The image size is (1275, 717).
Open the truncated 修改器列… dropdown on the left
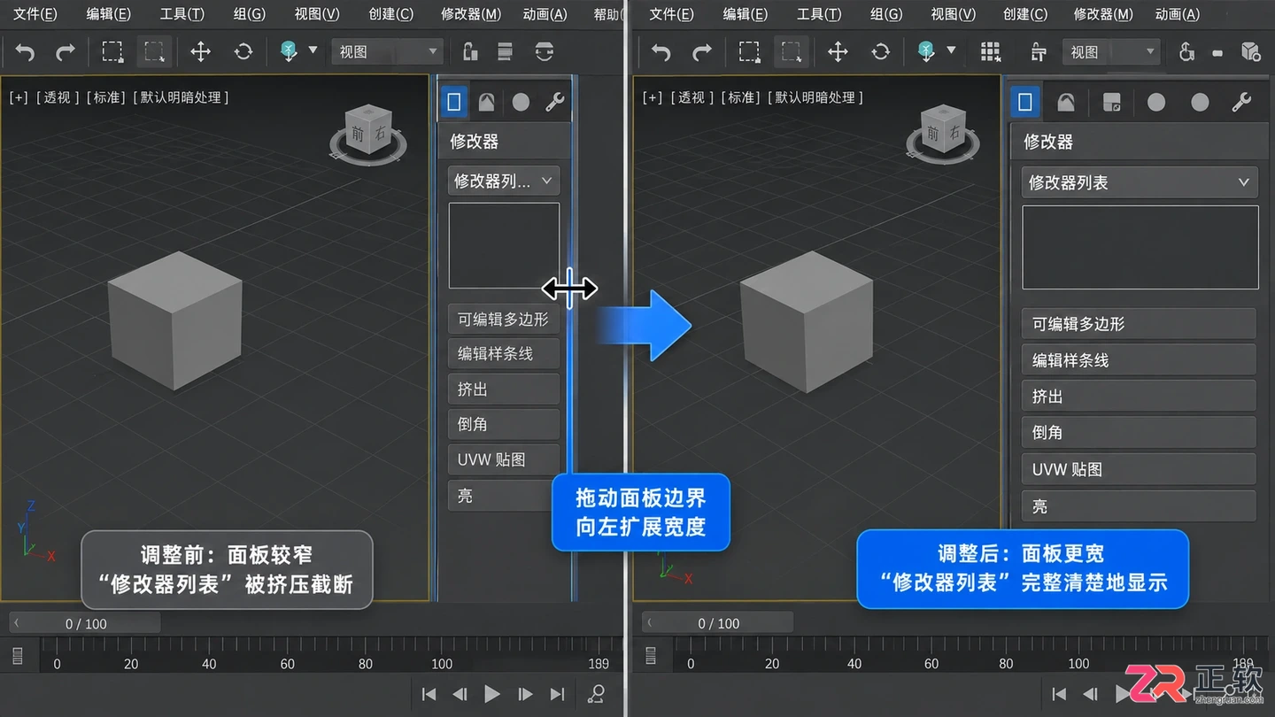point(504,181)
